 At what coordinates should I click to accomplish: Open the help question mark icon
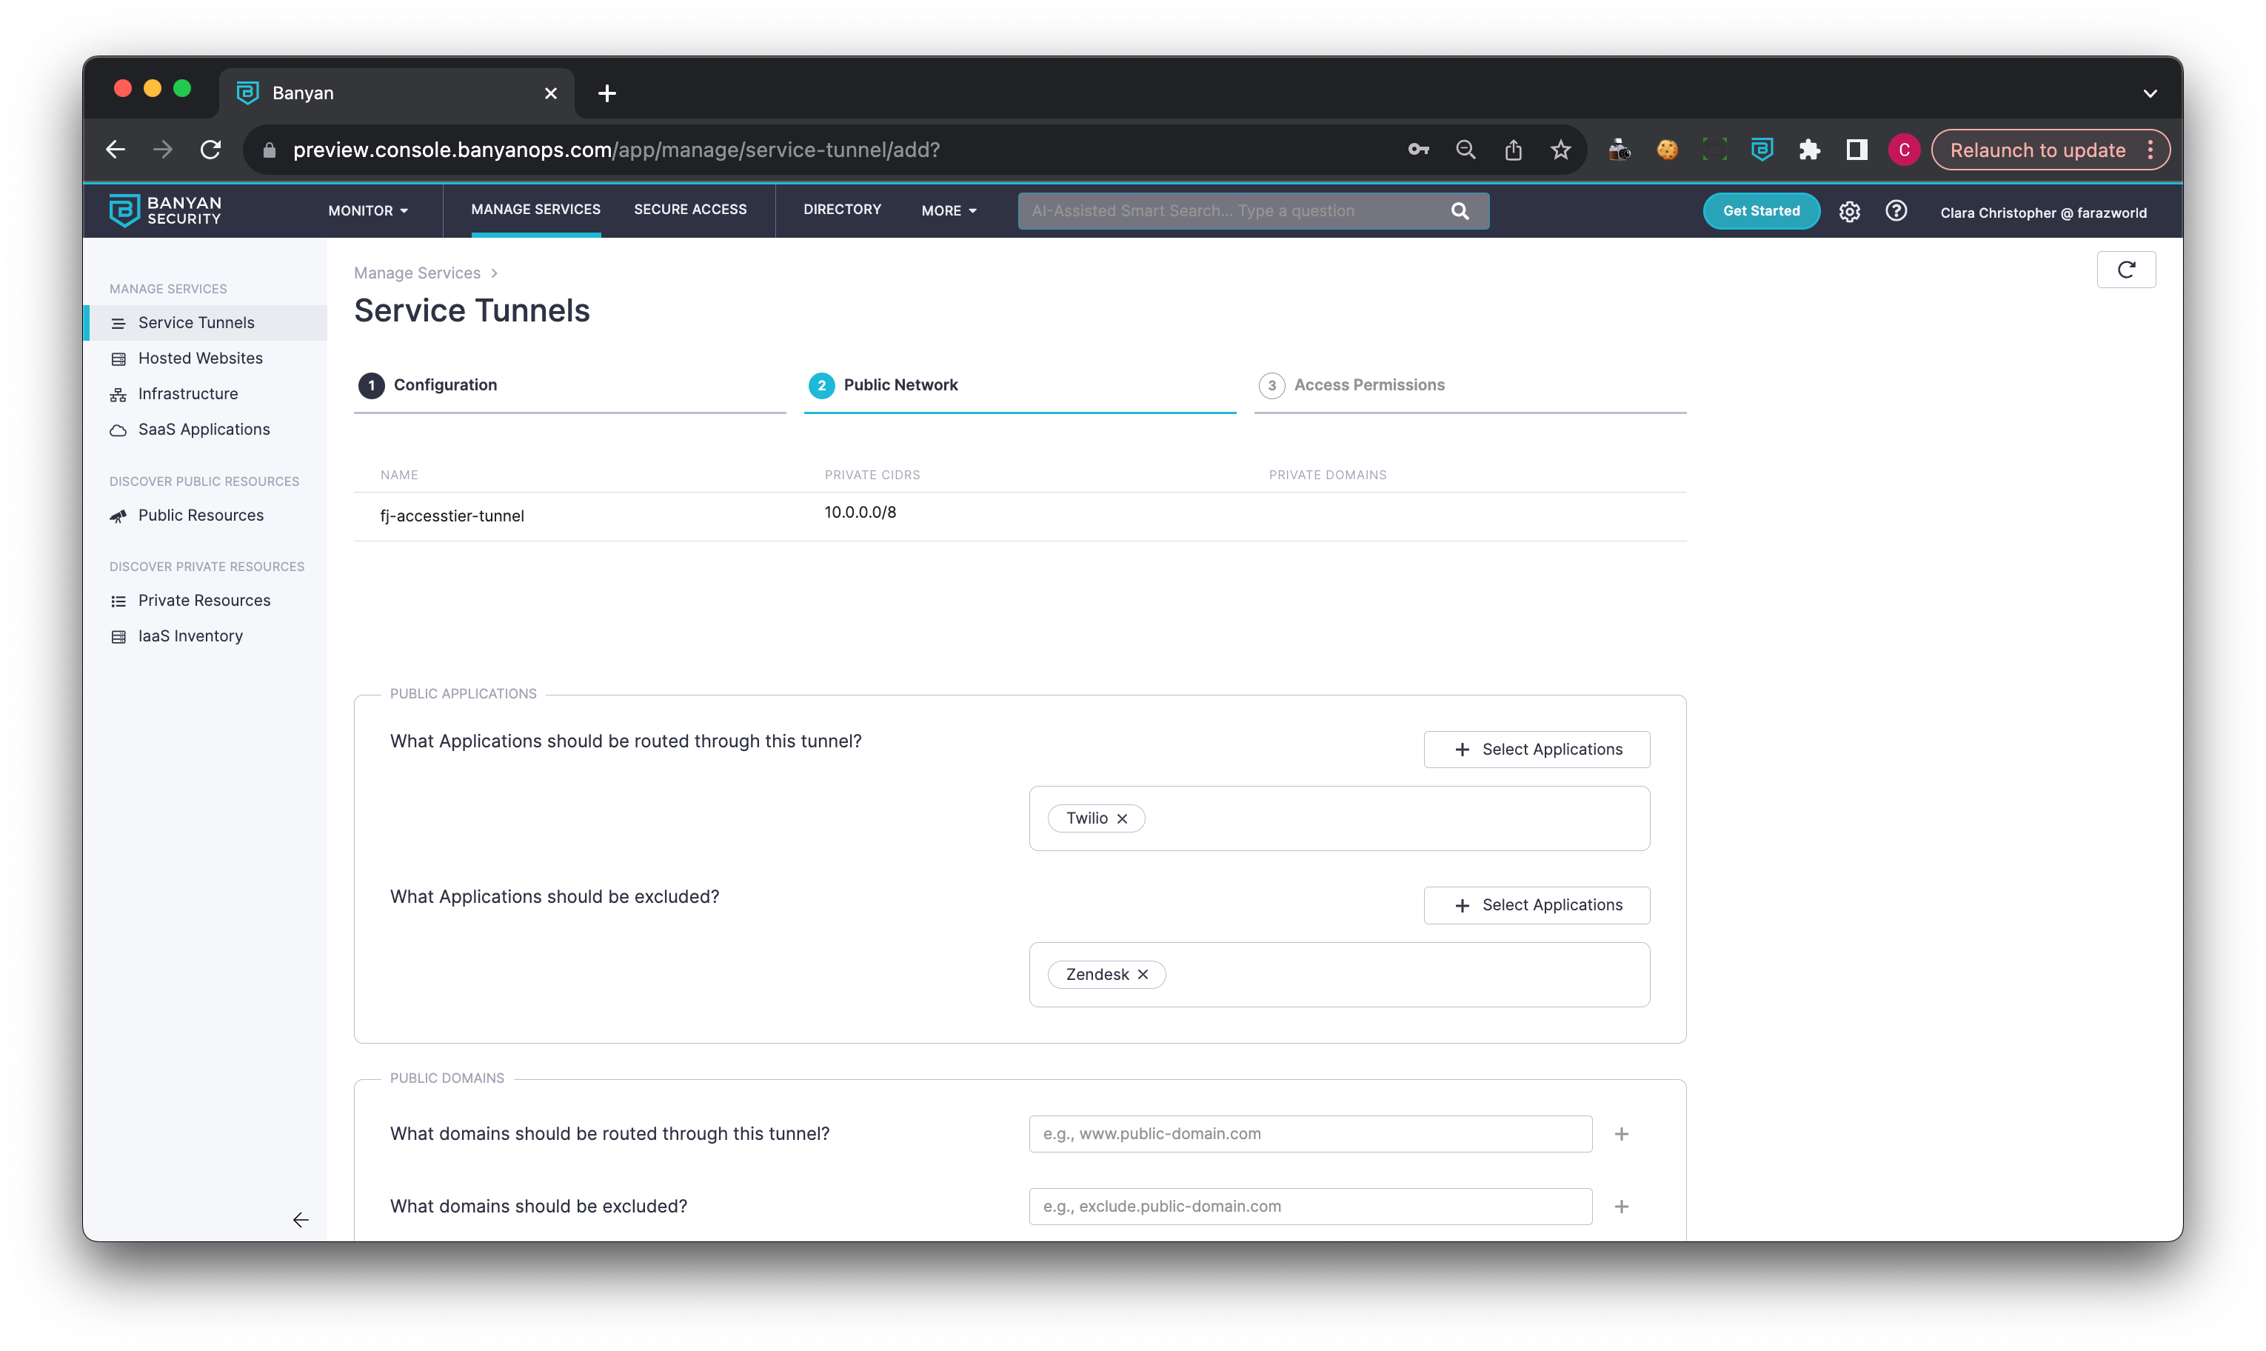click(x=1896, y=211)
